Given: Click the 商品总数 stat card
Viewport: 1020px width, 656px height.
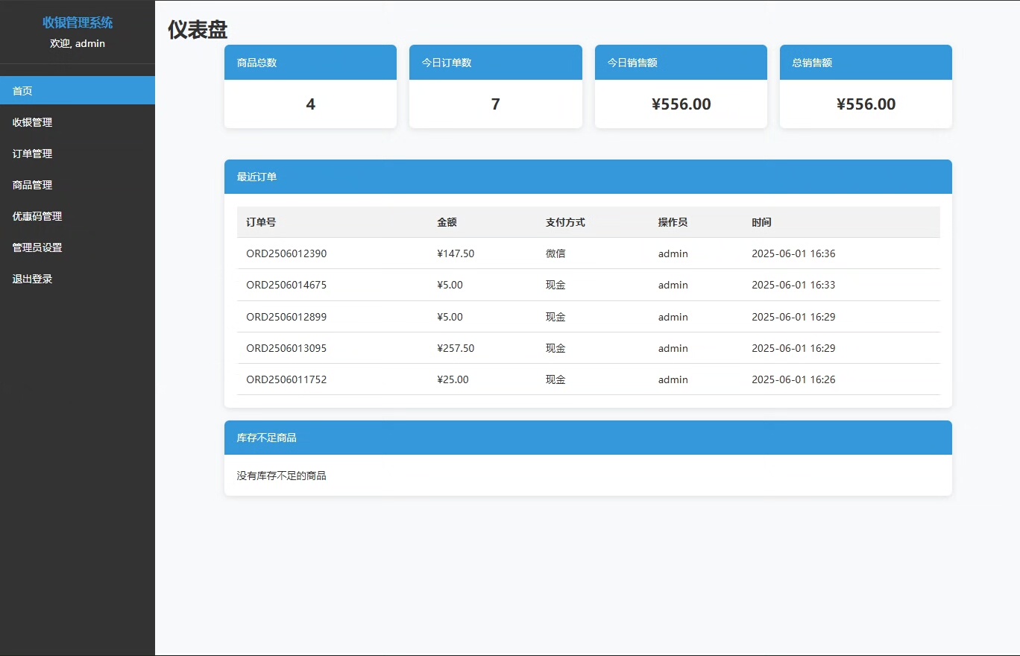Looking at the screenshot, I should pos(310,86).
